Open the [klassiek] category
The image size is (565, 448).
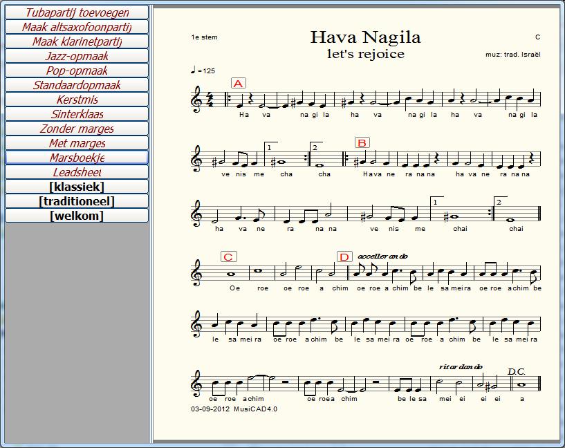click(x=77, y=187)
